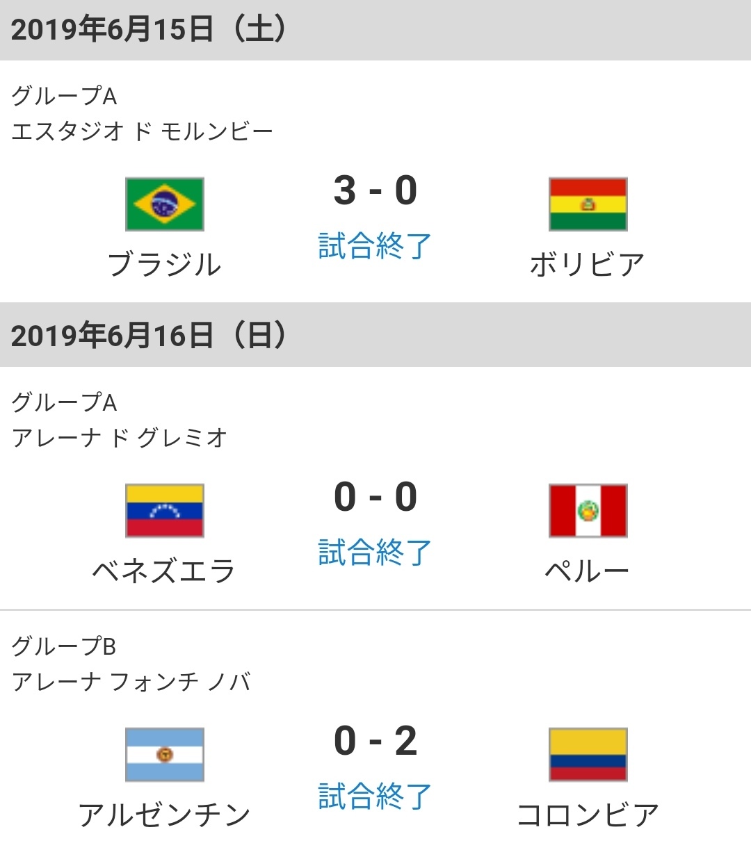Select the ブラジル team name
The width and height of the screenshot is (751, 850).
point(165,265)
